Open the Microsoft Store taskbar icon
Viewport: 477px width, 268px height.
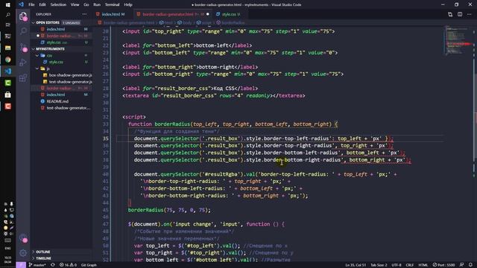click(8, 95)
